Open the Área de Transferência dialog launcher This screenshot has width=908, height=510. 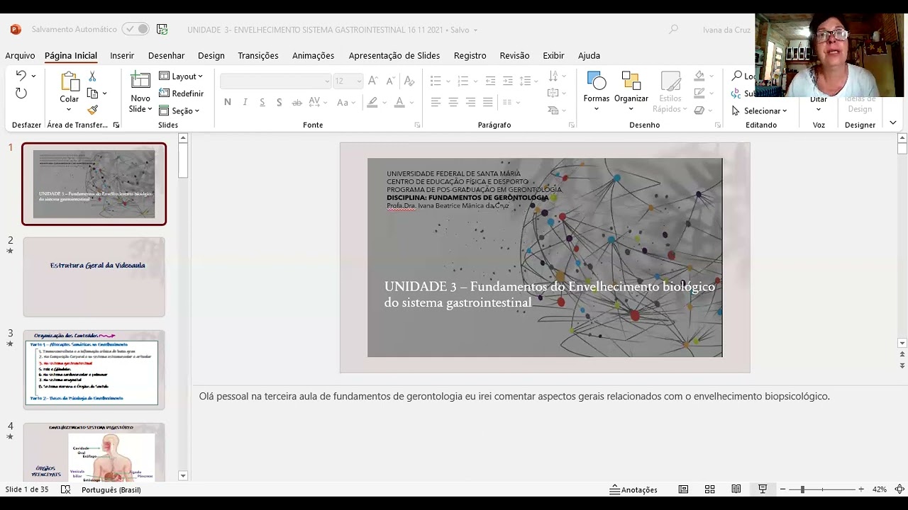click(116, 125)
